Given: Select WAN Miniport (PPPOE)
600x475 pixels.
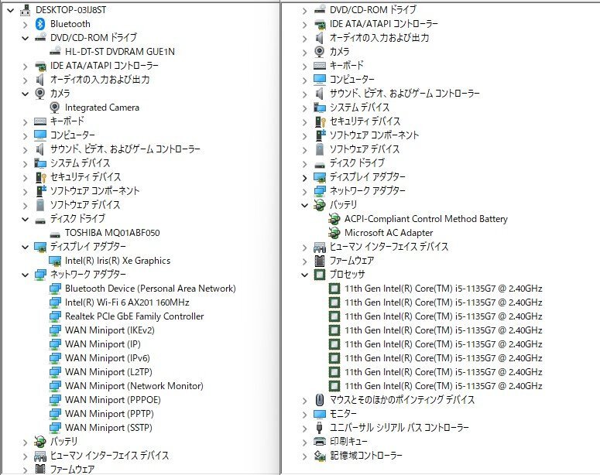Looking at the screenshot, I should click(113, 400).
